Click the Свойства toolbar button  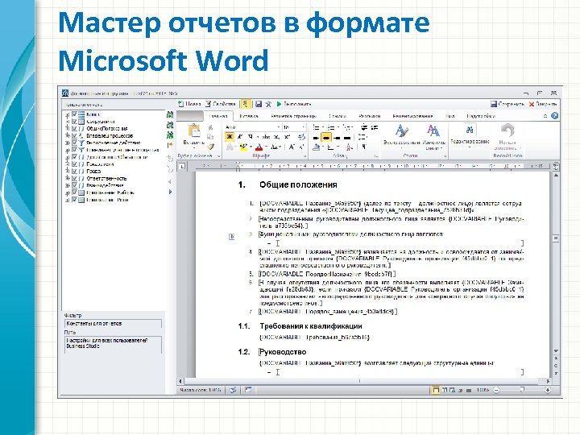pyautogui.click(x=221, y=104)
